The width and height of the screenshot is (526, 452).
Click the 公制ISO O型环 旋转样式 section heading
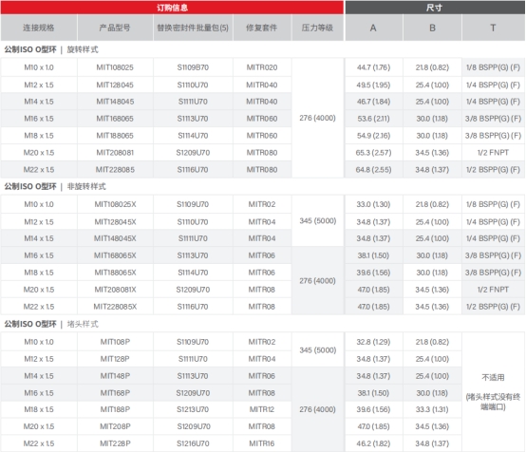(x=51, y=49)
